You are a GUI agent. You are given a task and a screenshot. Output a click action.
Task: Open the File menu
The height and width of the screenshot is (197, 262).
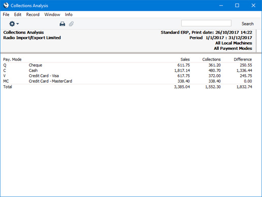click(x=6, y=15)
